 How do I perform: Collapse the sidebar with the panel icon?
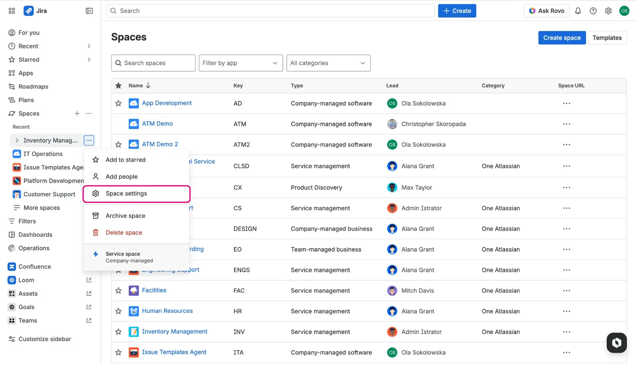89,11
